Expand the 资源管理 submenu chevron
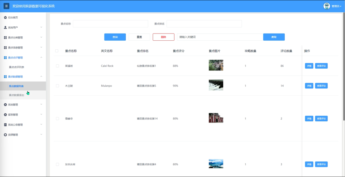 [41, 135]
